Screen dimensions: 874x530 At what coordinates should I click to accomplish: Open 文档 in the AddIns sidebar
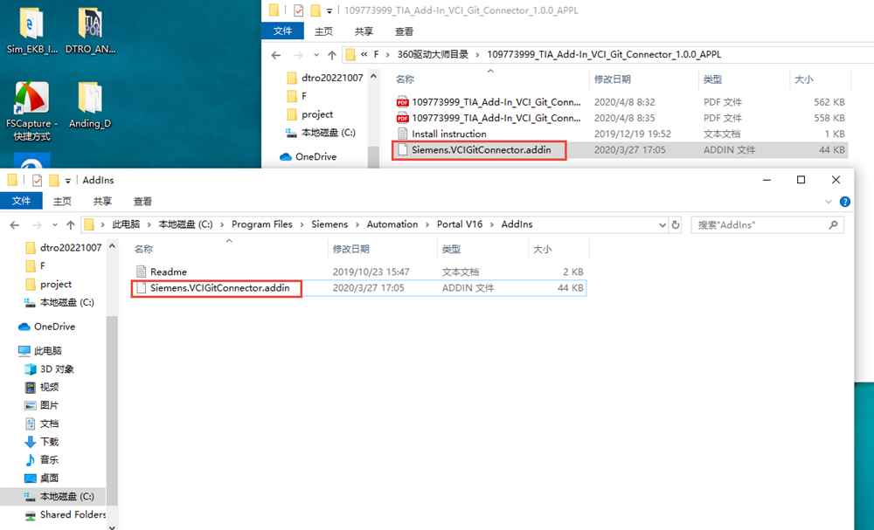42,423
